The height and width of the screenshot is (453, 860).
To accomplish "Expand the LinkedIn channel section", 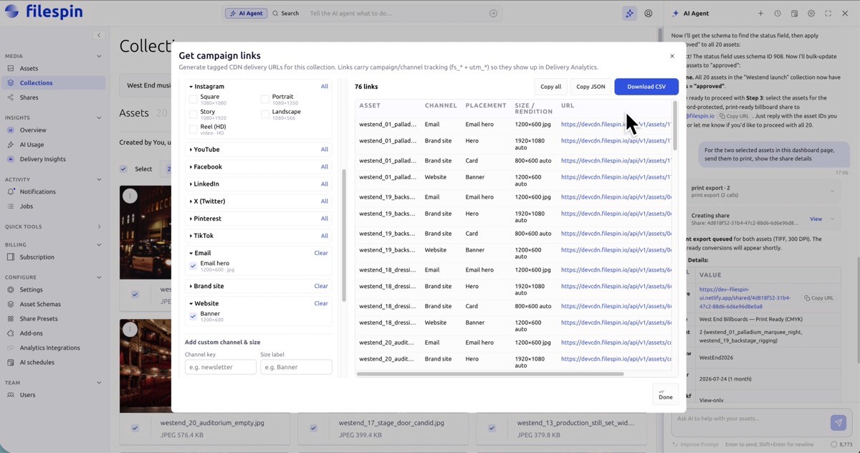I will (206, 184).
